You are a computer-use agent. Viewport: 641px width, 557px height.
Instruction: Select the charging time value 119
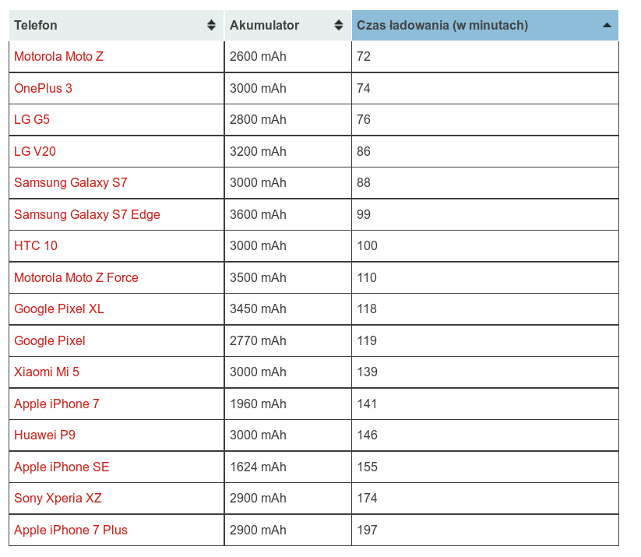tap(367, 340)
